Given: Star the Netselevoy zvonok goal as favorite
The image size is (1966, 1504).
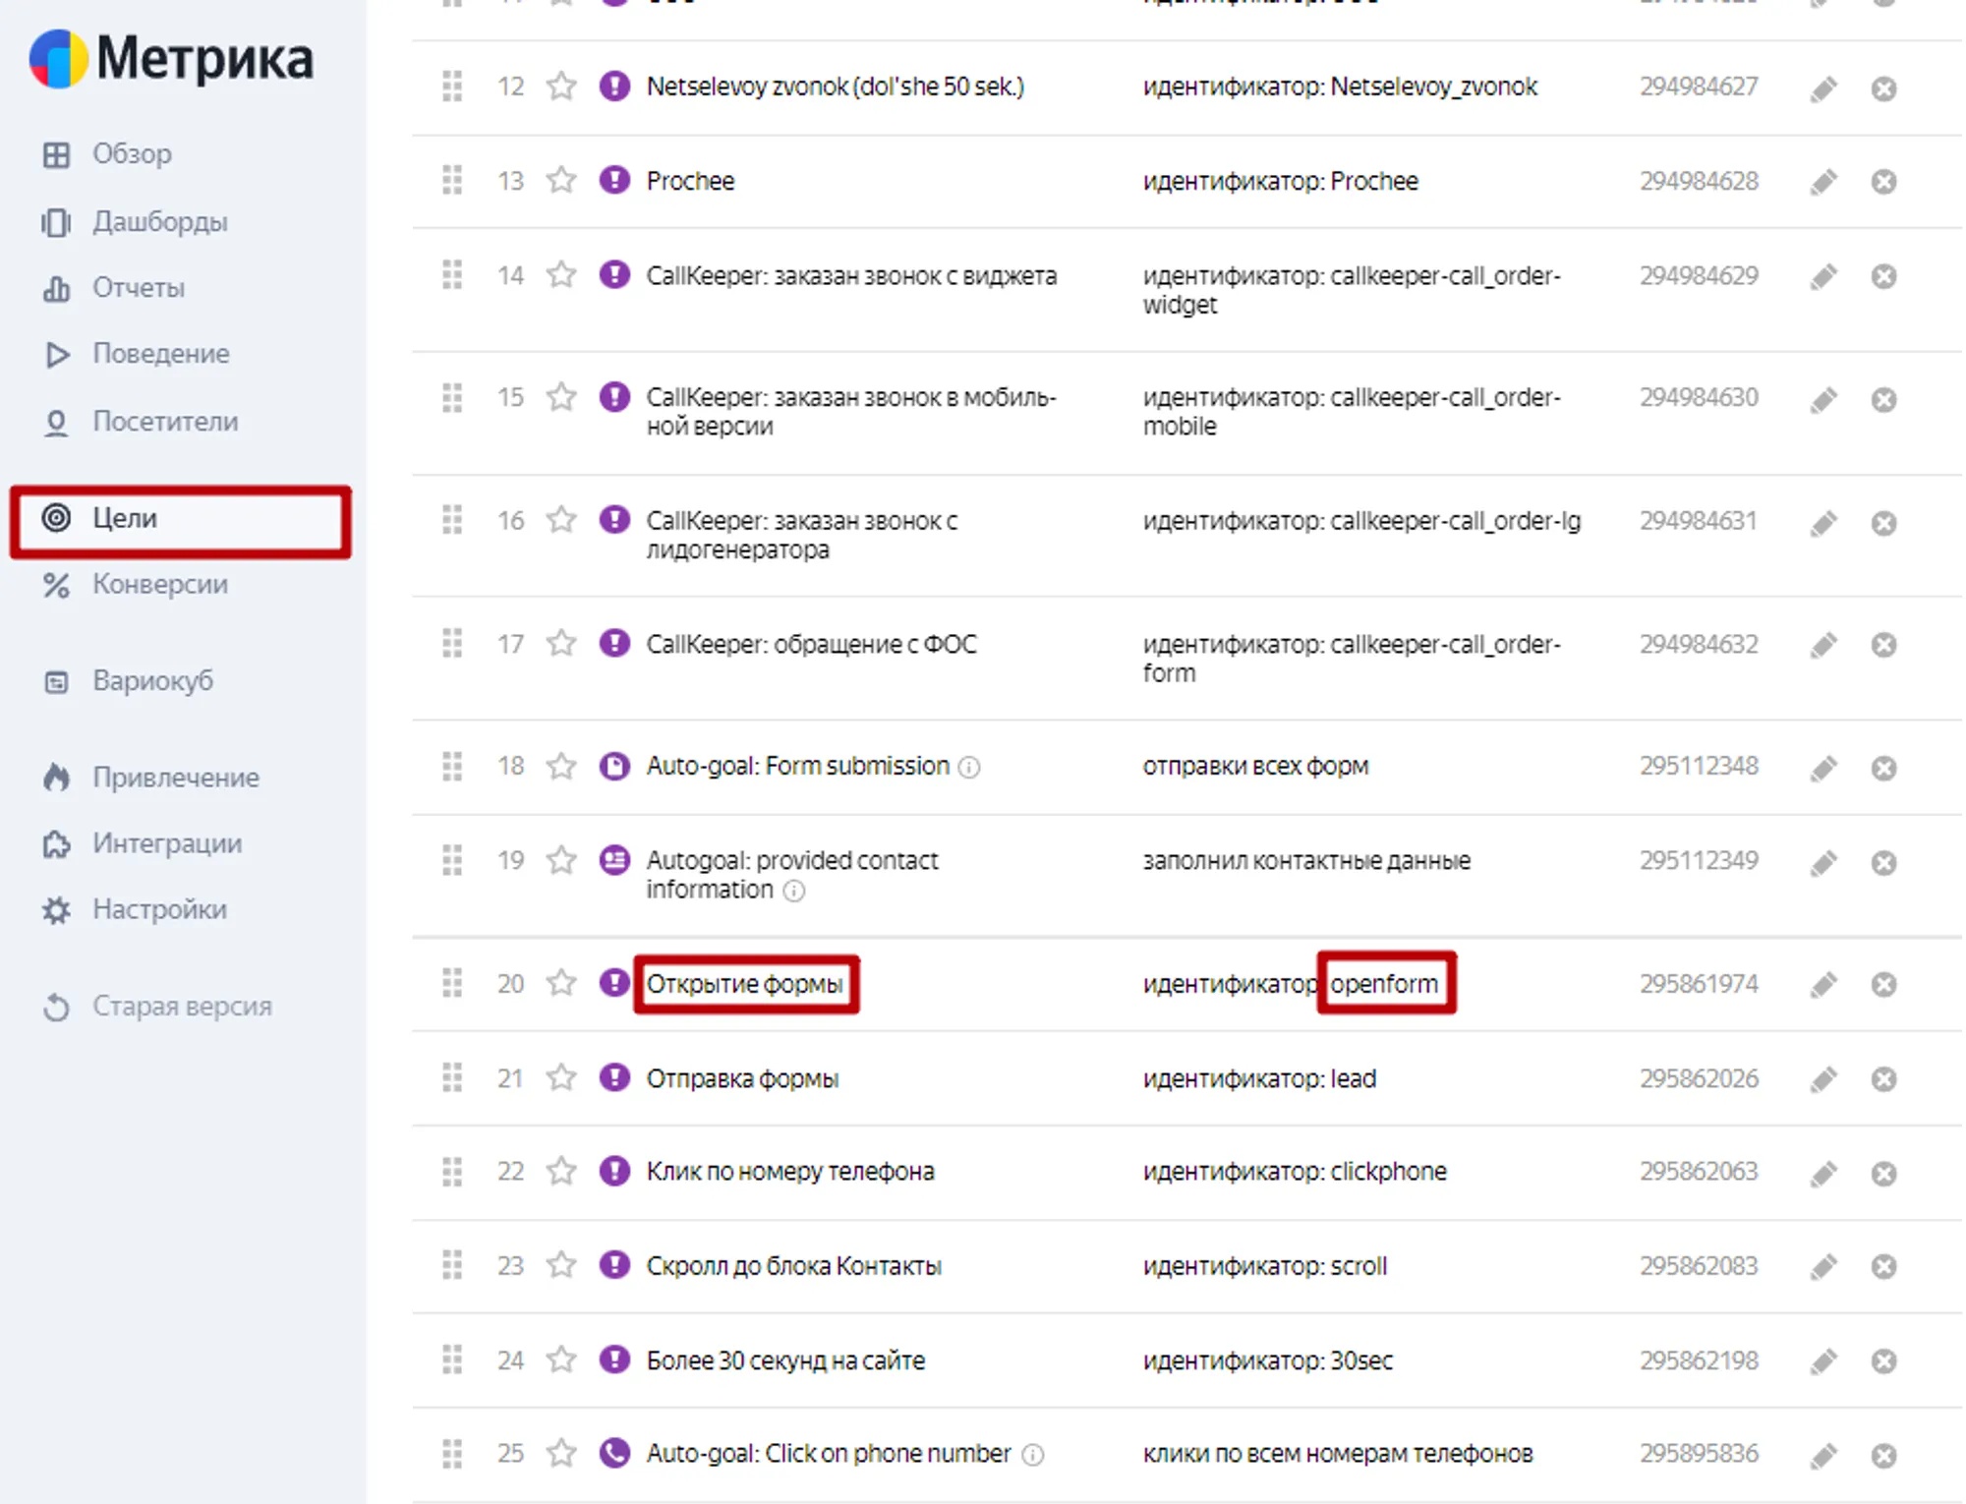Looking at the screenshot, I should tap(561, 87).
